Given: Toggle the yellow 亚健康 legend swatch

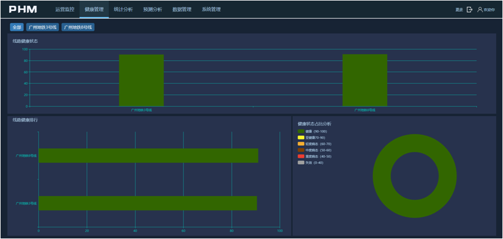Looking at the screenshot, I should 301,138.
